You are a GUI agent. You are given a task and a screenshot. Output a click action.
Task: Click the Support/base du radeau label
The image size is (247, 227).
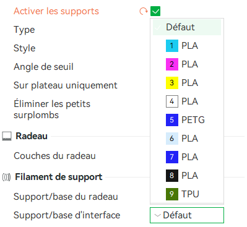pyautogui.click(x=66, y=197)
